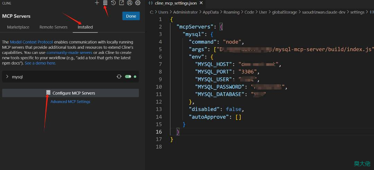Close the cline_mcp_settings.json editor tab
Viewport: 374px width, 170px height.
click(201, 3)
